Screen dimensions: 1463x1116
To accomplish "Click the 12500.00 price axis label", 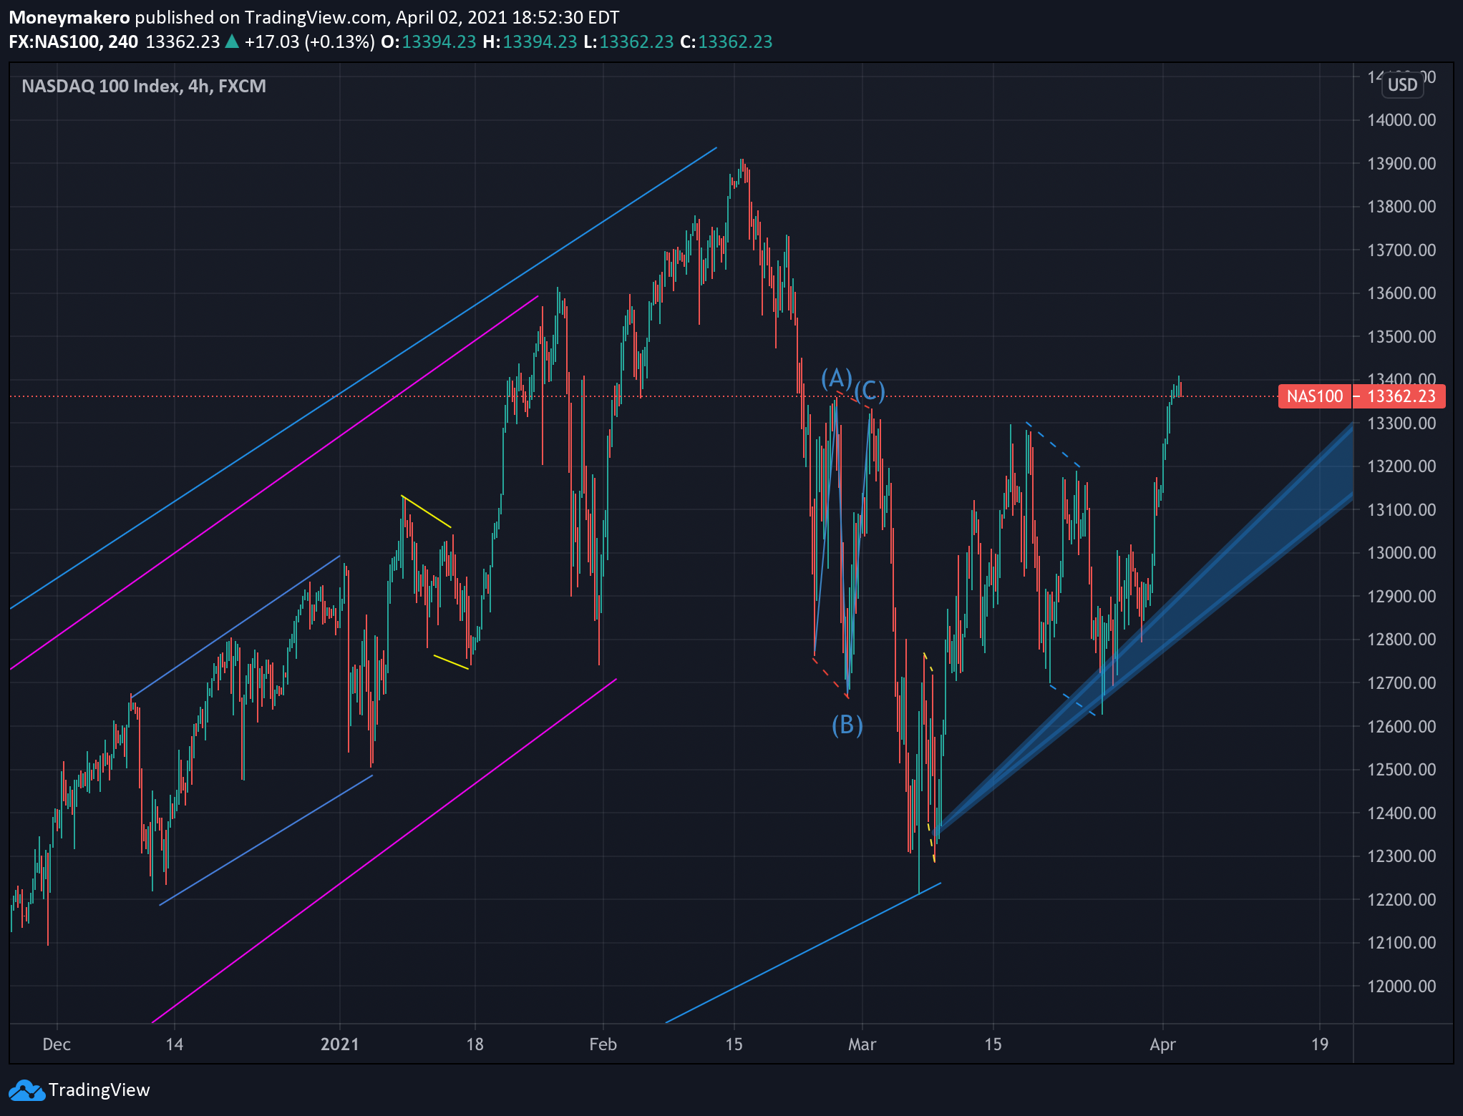I will tap(1401, 770).
